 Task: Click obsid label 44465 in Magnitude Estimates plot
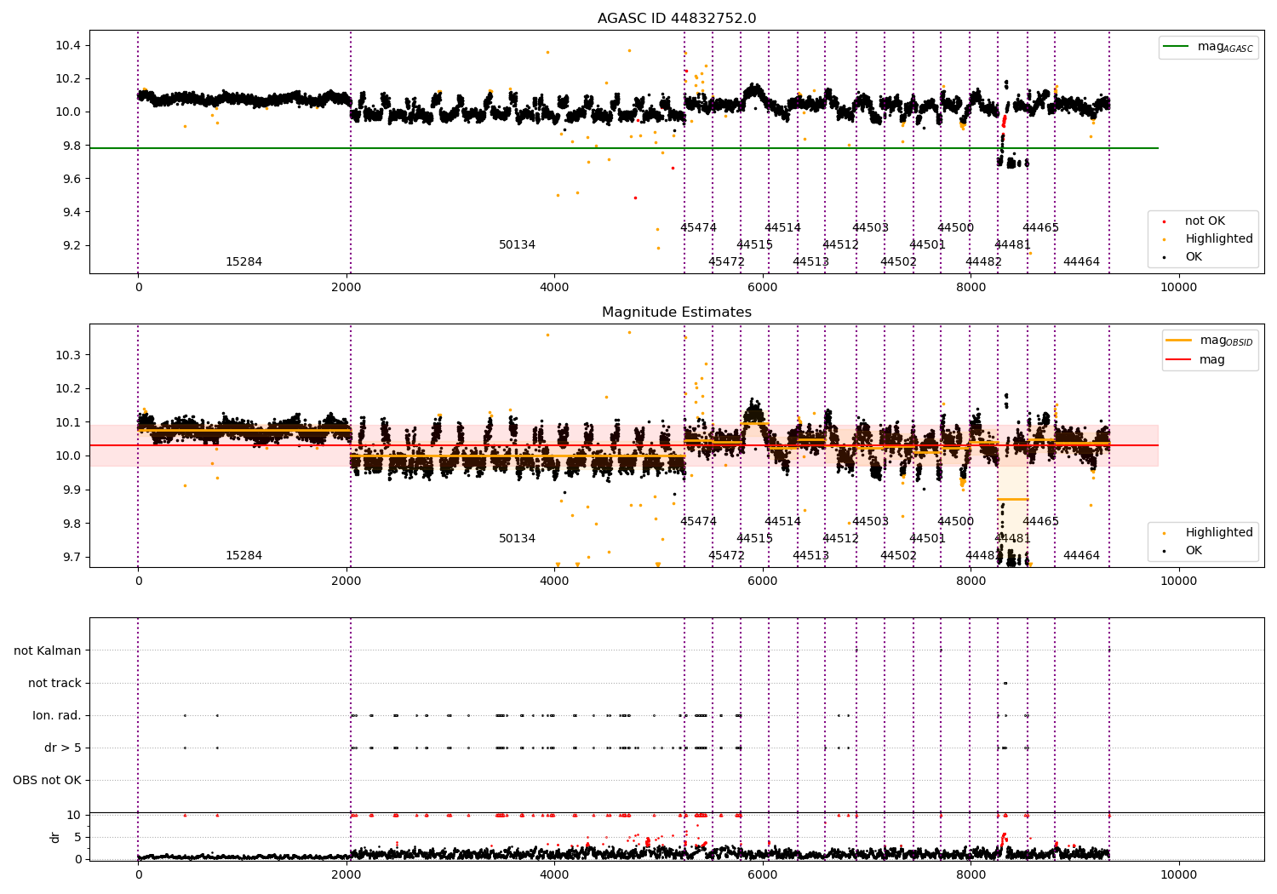[x=1040, y=522]
